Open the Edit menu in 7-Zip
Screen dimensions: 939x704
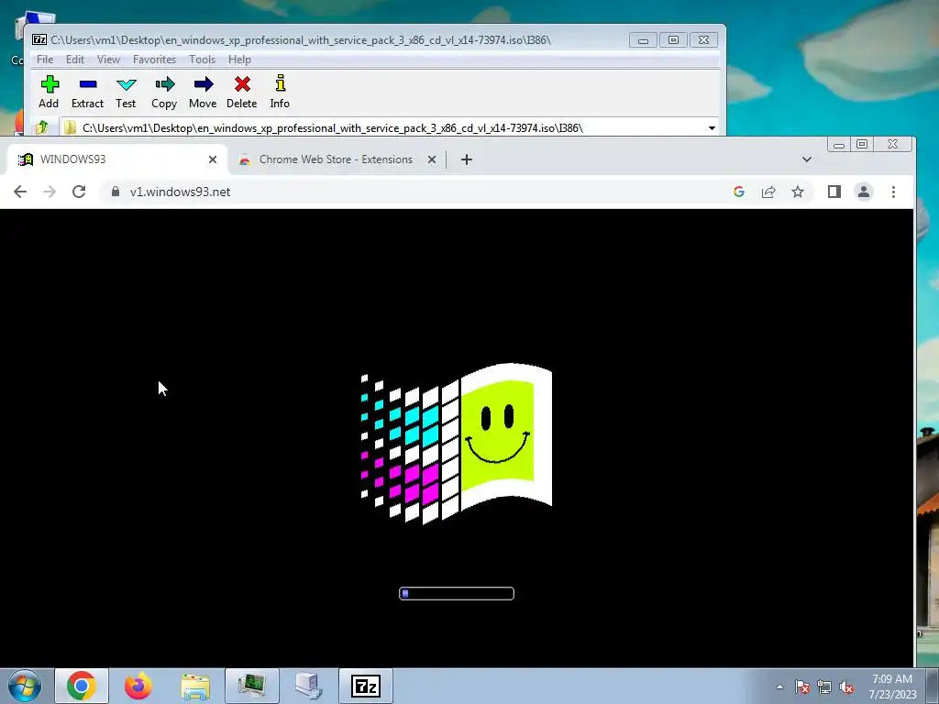[75, 60]
